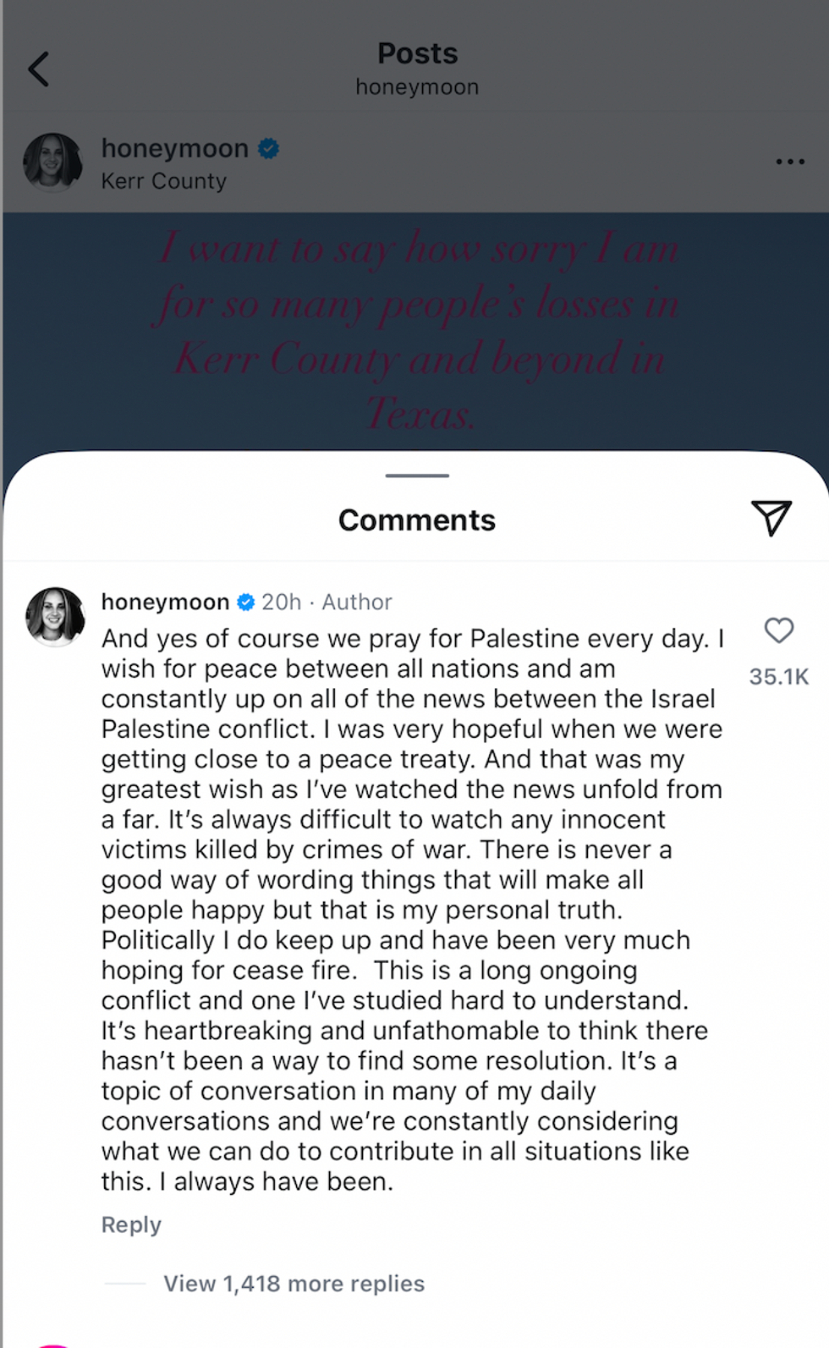Image resolution: width=829 pixels, height=1348 pixels.
Task: Click the Comments sheet title
Action: click(x=416, y=520)
